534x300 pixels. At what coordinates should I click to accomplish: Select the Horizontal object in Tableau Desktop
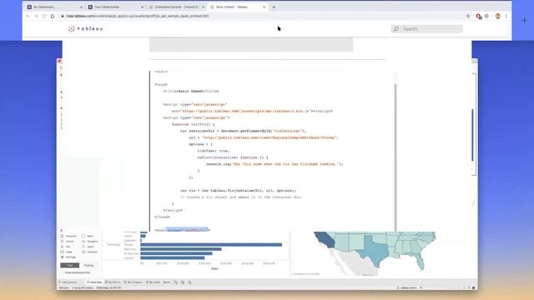tap(68, 236)
